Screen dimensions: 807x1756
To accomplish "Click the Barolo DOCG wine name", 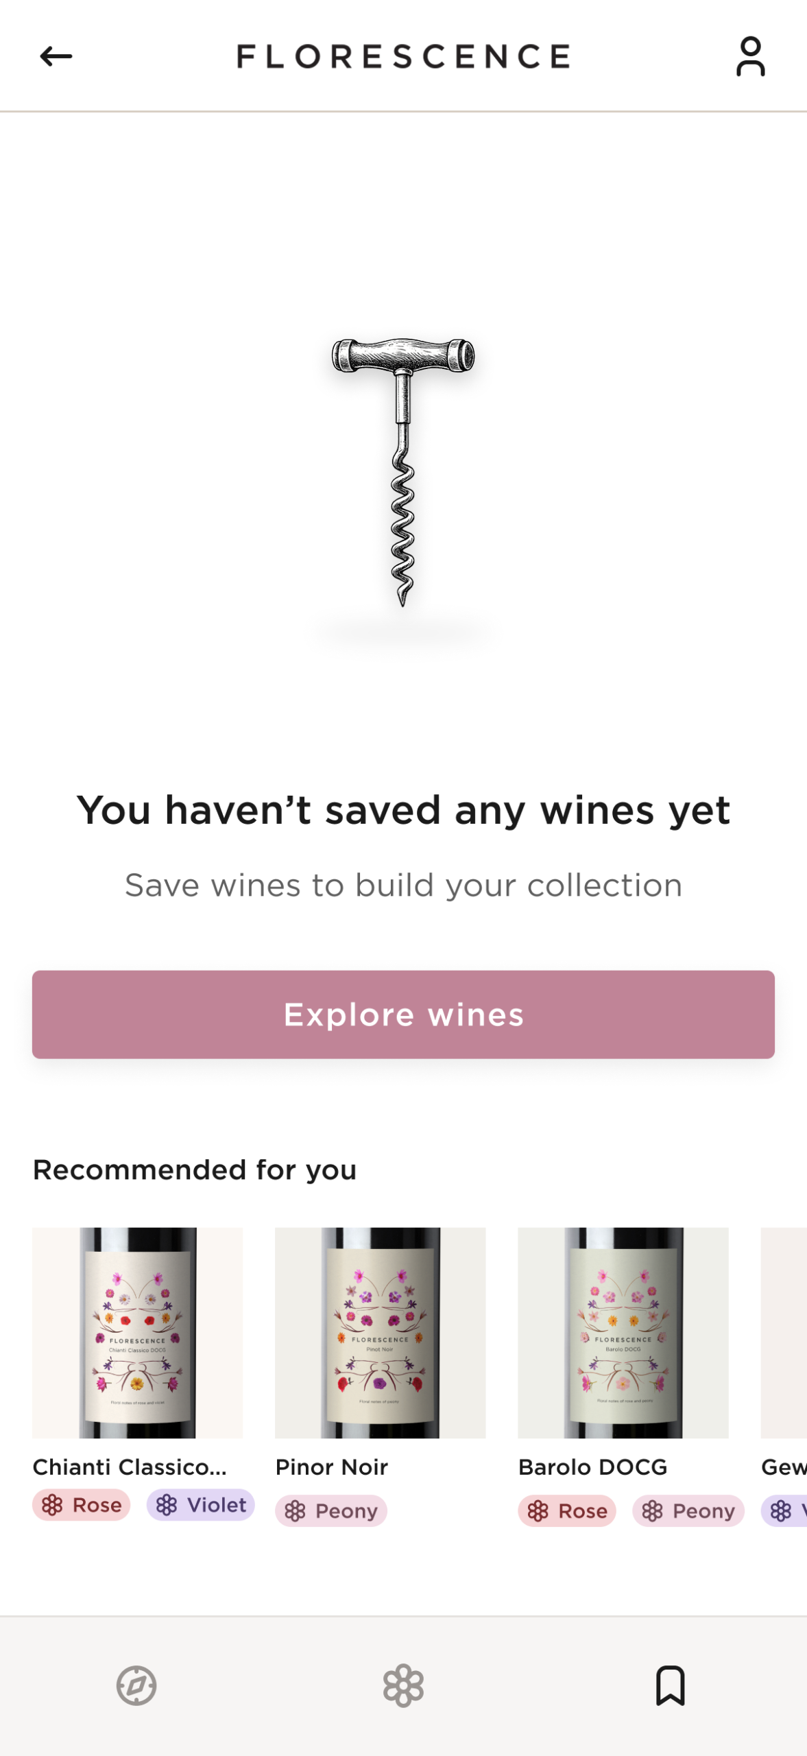I will 592,1467.
